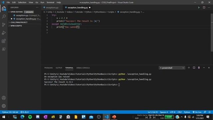The height and width of the screenshot is (120, 213).
Task: Split the terminal pane
Action: [x=194, y=68]
